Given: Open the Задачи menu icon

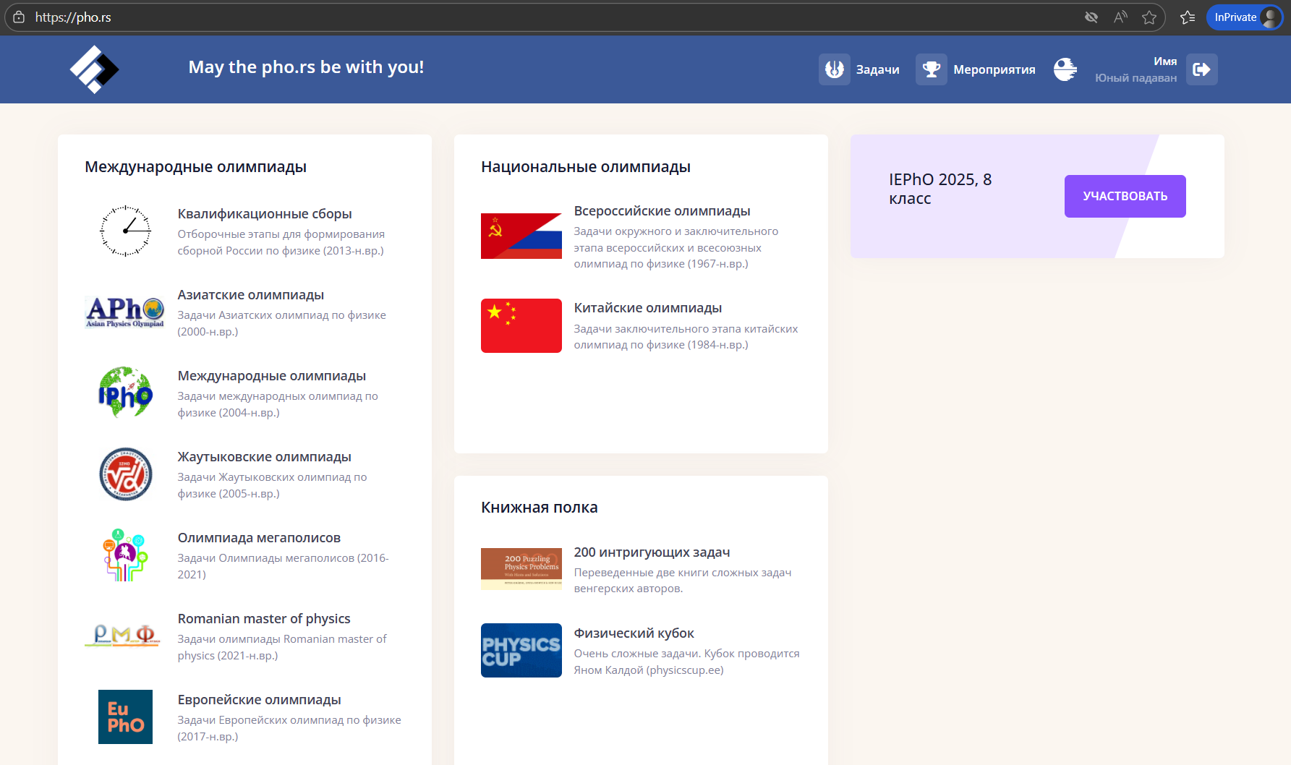Looking at the screenshot, I should [835, 69].
